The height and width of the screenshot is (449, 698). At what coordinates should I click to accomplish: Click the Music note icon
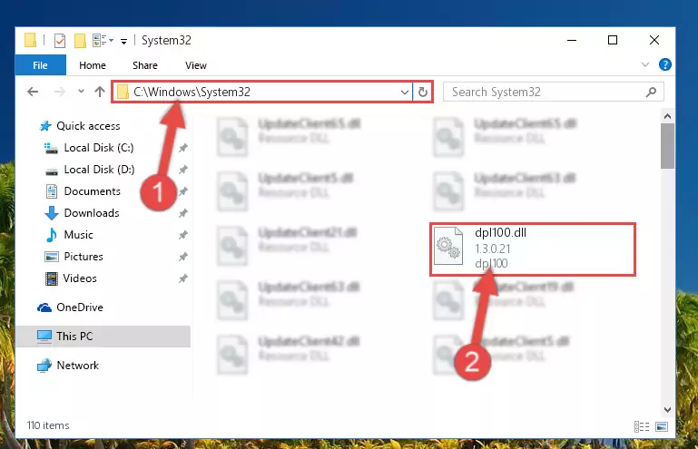pos(52,235)
